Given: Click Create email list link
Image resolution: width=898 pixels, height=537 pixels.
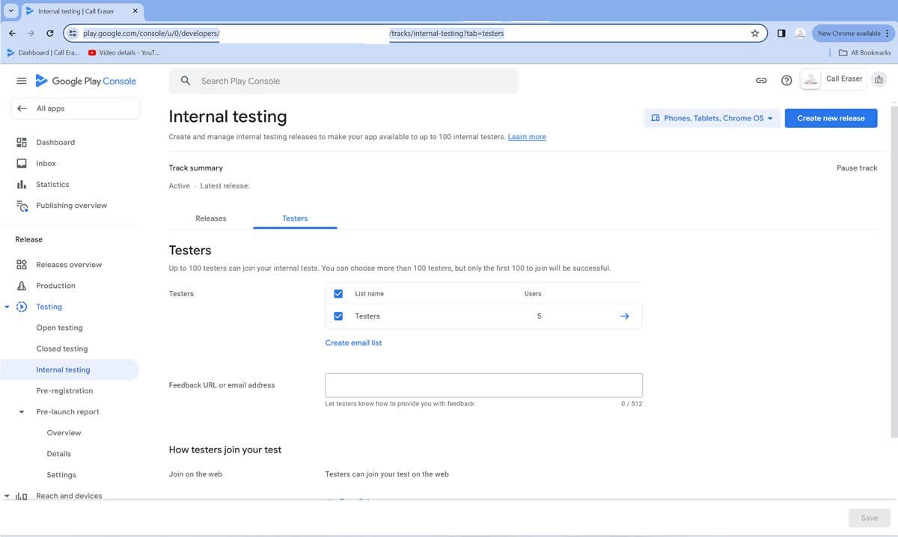Looking at the screenshot, I should point(353,343).
